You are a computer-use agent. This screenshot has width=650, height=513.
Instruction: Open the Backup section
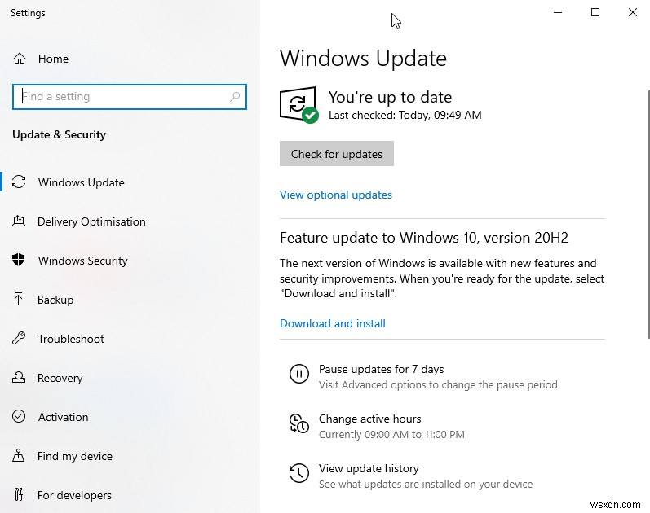(x=55, y=300)
